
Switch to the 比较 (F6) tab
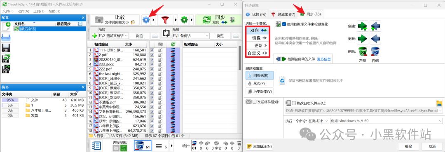point(256,14)
